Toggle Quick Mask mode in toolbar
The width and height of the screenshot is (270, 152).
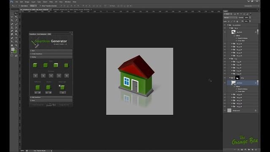(x=12, y=55)
